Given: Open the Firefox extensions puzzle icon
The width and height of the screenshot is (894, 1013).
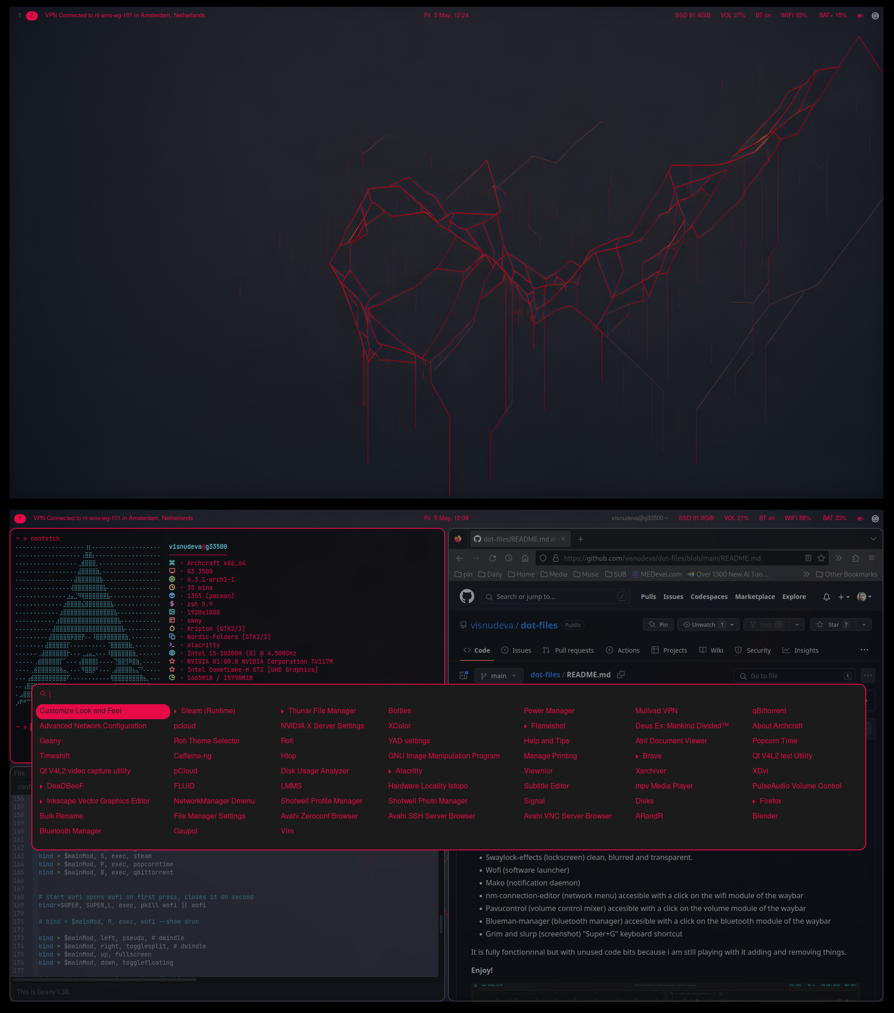Looking at the screenshot, I should [855, 558].
